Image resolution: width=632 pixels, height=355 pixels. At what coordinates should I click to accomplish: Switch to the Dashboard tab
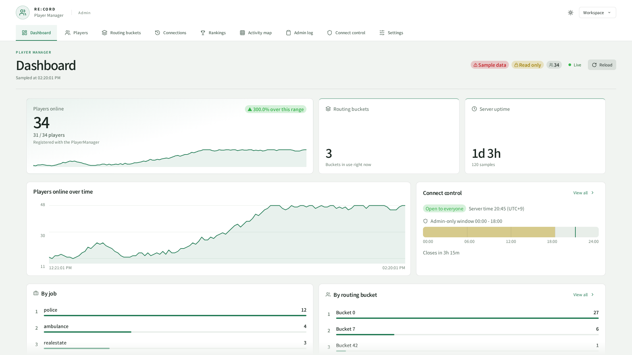[36, 33]
